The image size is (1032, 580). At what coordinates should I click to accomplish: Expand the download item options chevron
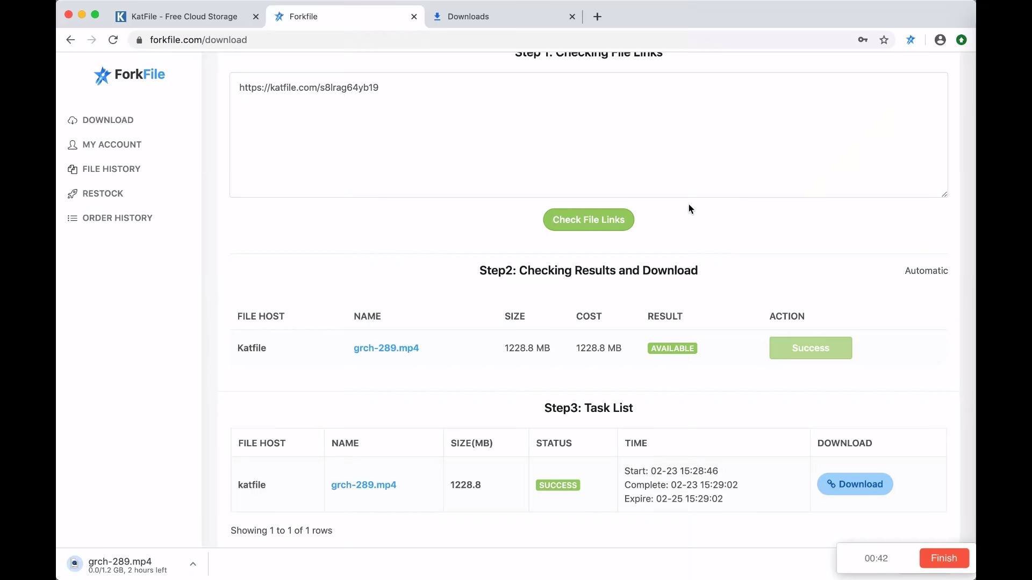[193, 564]
